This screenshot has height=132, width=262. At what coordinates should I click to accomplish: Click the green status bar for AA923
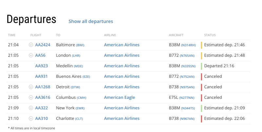(x=201, y=66)
